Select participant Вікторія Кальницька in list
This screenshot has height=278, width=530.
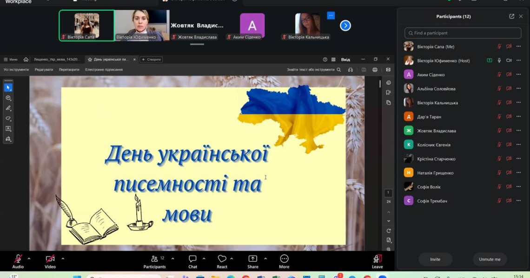(x=463, y=102)
